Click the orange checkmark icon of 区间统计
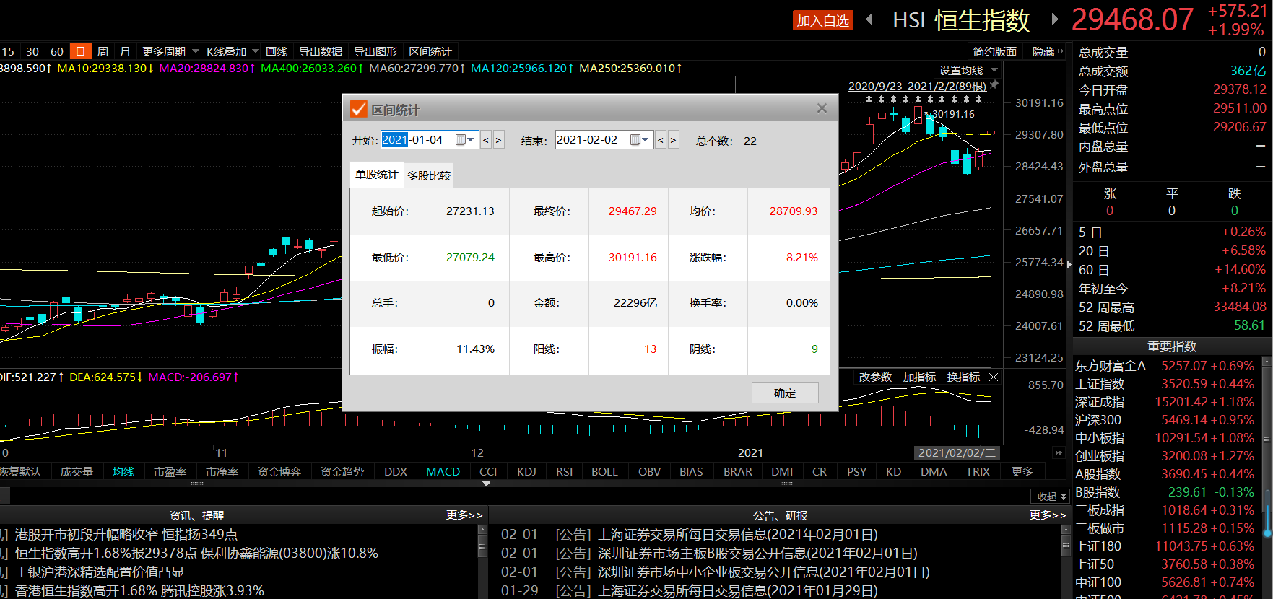1273x599 pixels. pyautogui.click(x=359, y=109)
